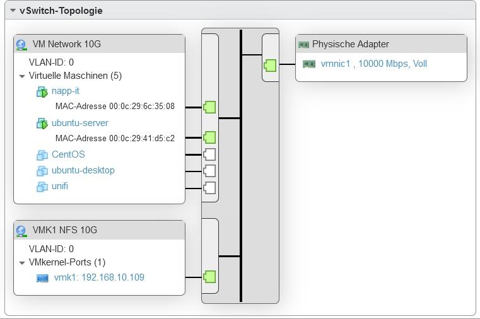Collapse the vSwitch-Topologie panel arrow
Viewport: 480px width, 319px height.
(13, 11)
